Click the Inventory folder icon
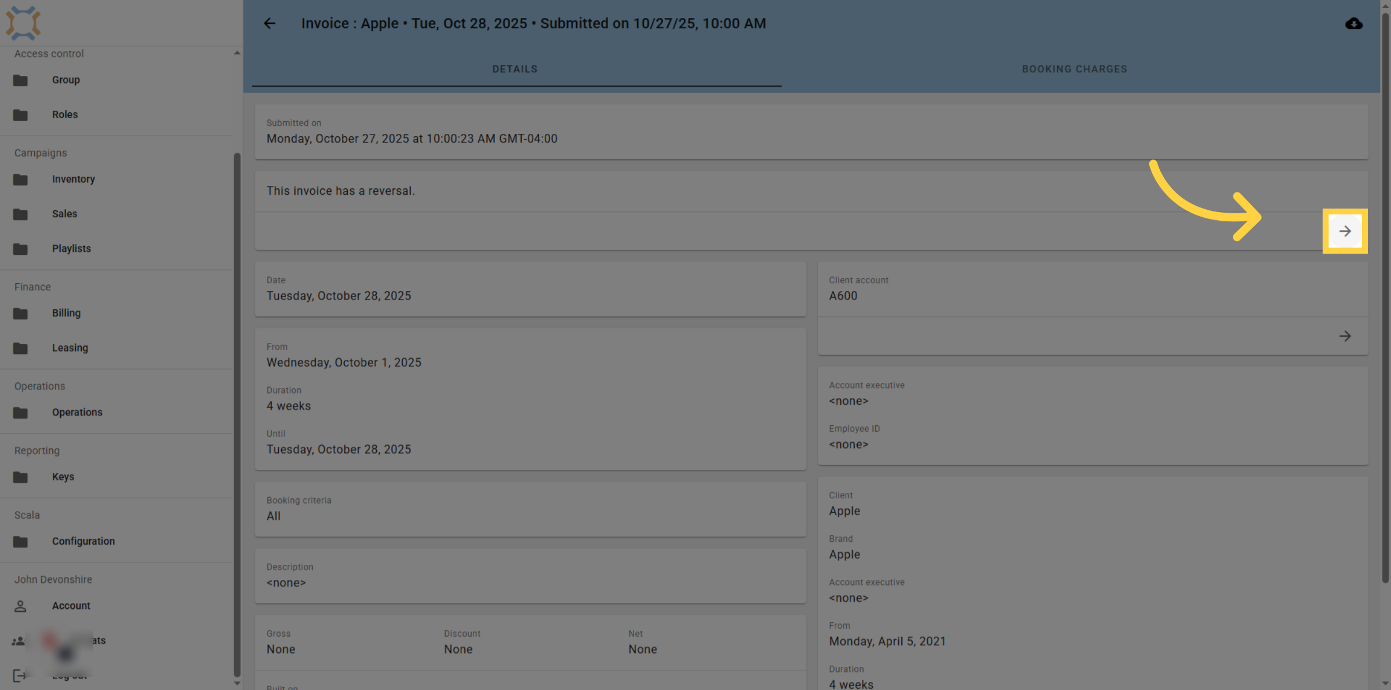Image resolution: width=1391 pixels, height=690 pixels. click(x=20, y=180)
